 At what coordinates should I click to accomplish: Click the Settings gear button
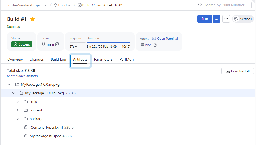point(243,19)
